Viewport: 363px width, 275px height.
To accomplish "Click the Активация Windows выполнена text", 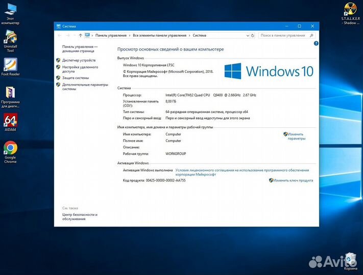I will click(x=148, y=170).
